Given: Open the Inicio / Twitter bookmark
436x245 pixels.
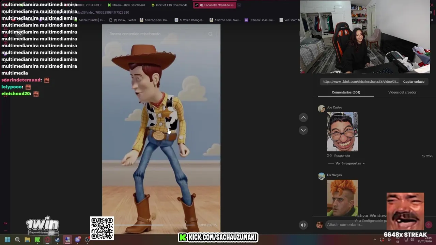Looking at the screenshot, I should tap(123, 20).
